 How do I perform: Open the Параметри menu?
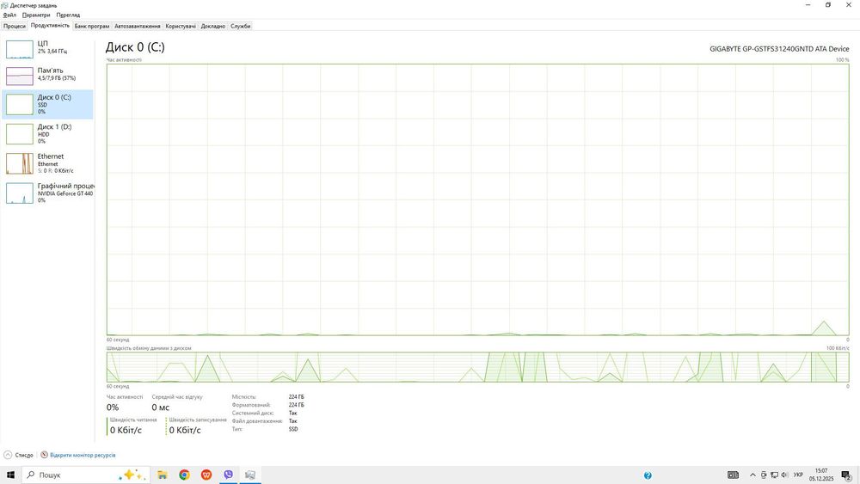(x=36, y=15)
